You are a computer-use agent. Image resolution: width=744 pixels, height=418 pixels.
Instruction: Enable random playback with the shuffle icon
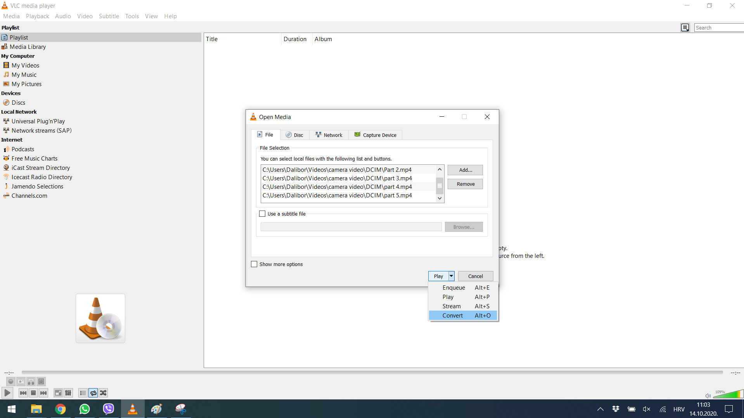pyautogui.click(x=103, y=393)
